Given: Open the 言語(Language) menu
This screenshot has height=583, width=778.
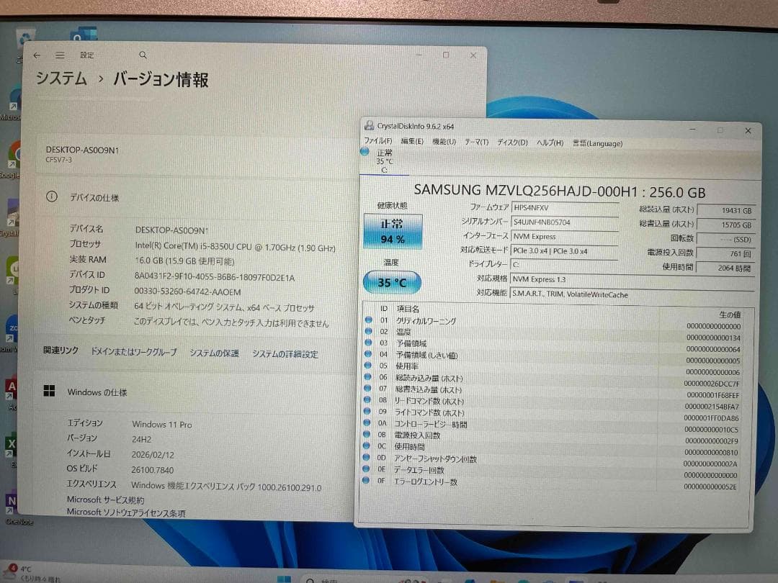Looking at the screenshot, I should 596,143.
